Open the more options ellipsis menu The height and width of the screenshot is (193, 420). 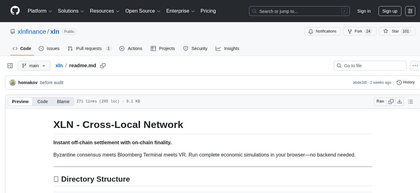[415, 65]
